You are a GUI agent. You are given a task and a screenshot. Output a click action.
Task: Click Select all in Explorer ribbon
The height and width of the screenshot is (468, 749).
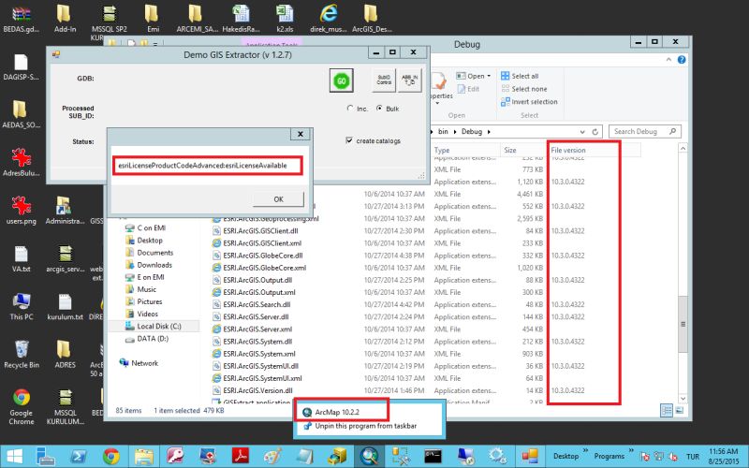[520, 76]
